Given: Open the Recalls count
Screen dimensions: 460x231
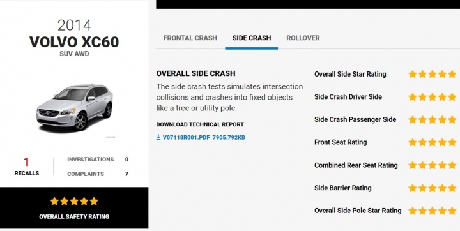Looking at the screenshot, I should point(27,166).
